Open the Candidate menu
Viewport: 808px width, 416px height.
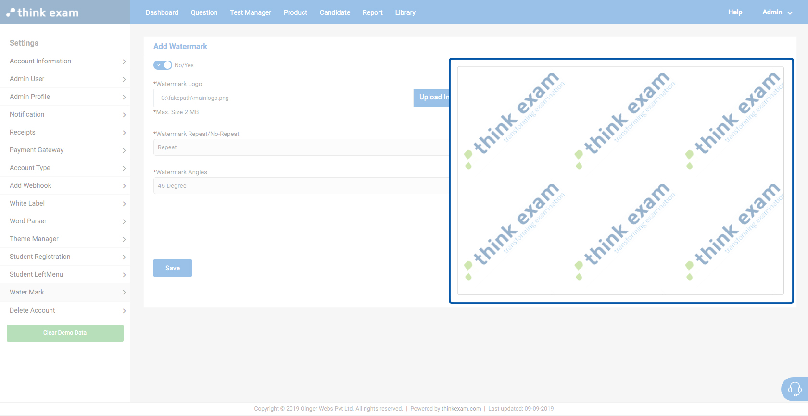click(x=335, y=12)
